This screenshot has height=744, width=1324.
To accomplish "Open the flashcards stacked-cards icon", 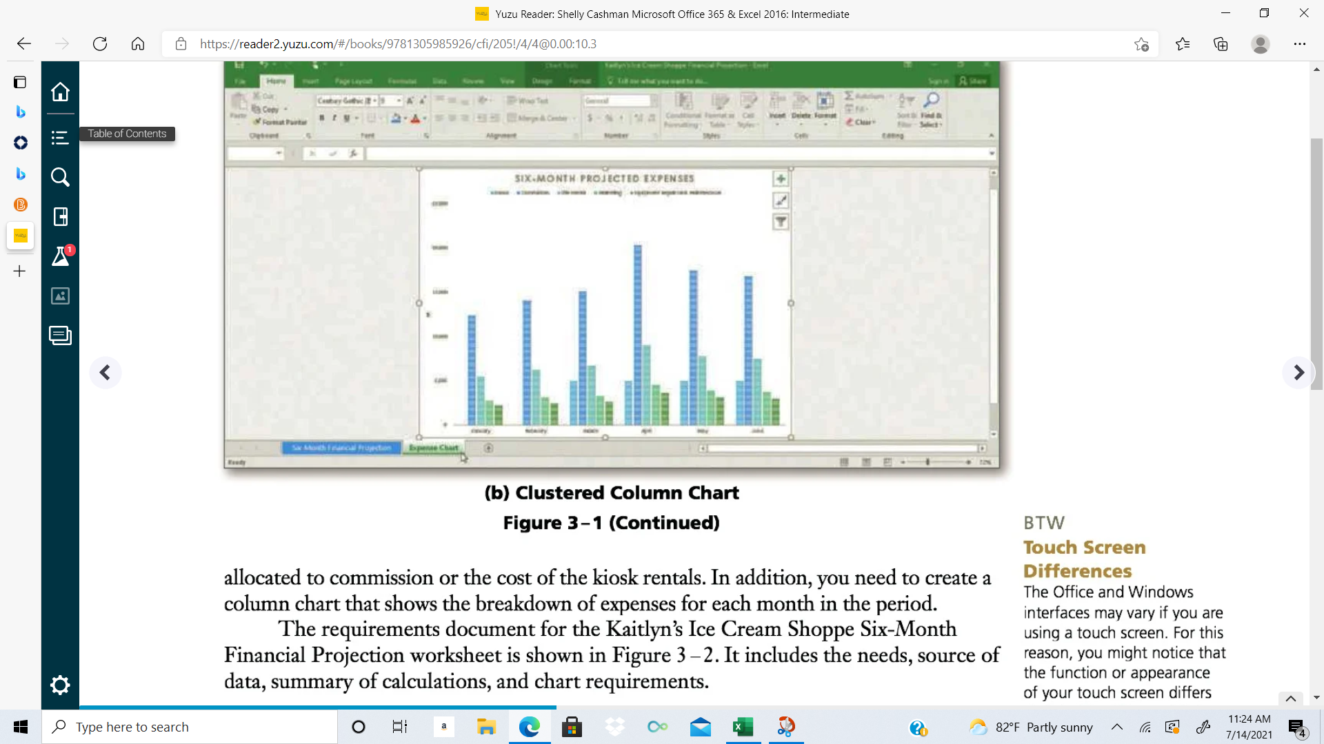I will pyautogui.click(x=60, y=335).
